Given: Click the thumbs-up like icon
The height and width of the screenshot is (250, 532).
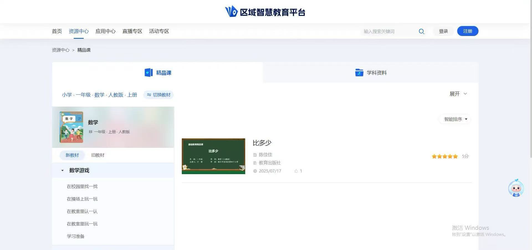Looking at the screenshot, I should [x=296, y=171].
